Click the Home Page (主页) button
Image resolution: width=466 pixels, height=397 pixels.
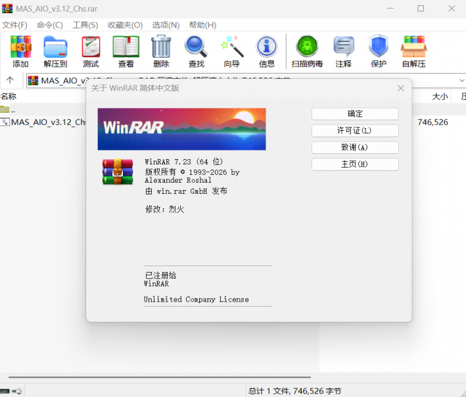tap(355, 164)
